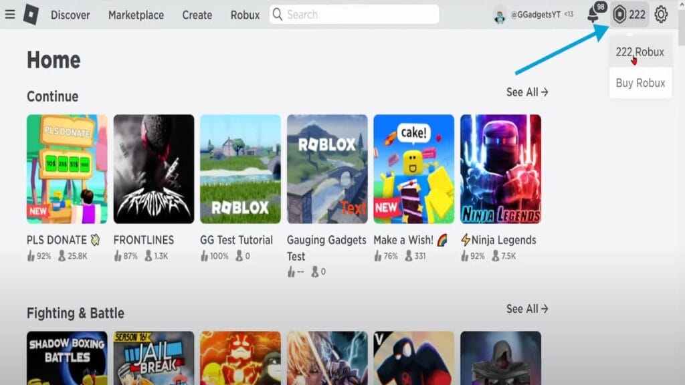Click See All for Fighting & Battle

pos(527,309)
